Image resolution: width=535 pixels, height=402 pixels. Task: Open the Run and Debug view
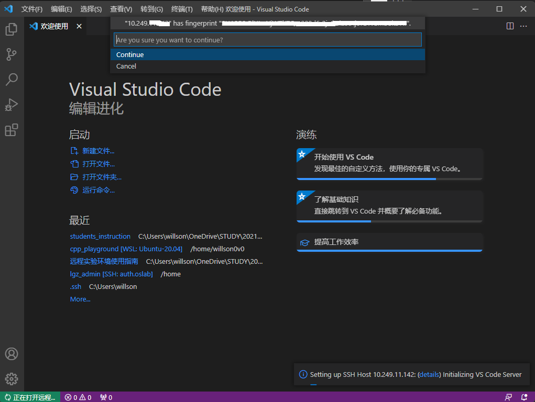12,105
